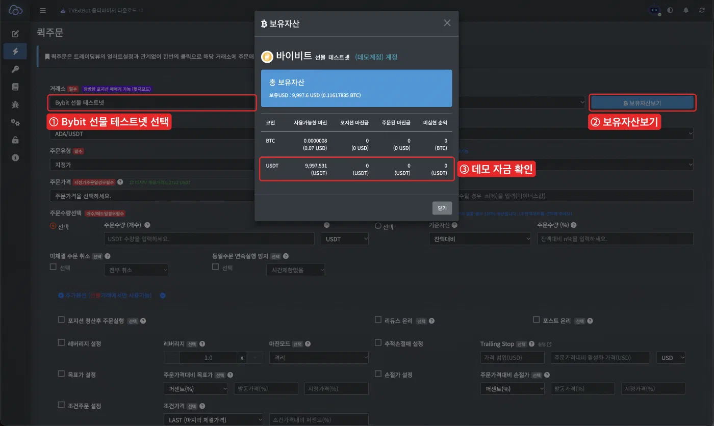Open the info circle sidebar icon
The image size is (714, 426).
coord(15,157)
